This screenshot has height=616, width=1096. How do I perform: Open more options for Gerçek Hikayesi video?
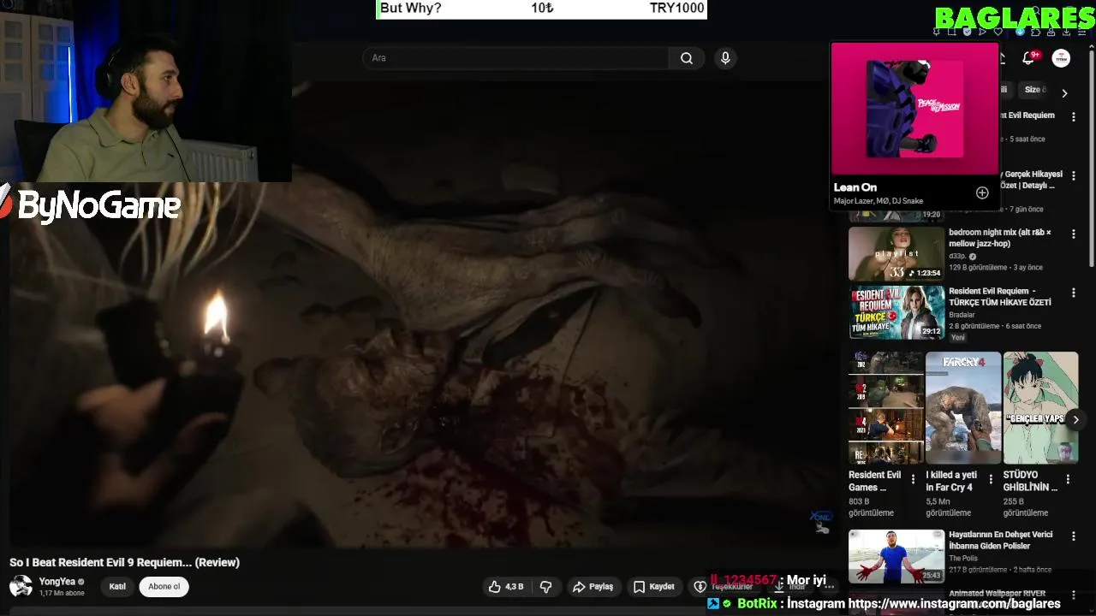point(1073,176)
